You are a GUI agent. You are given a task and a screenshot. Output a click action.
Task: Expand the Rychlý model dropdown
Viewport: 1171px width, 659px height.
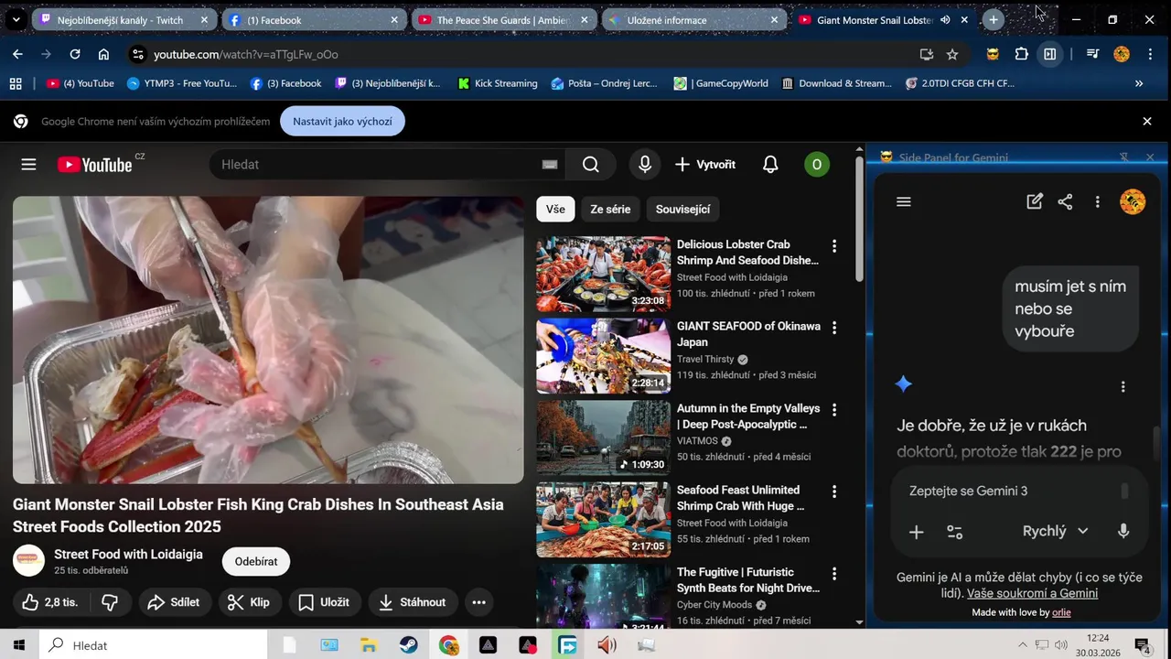click(x=1056, y=532)
